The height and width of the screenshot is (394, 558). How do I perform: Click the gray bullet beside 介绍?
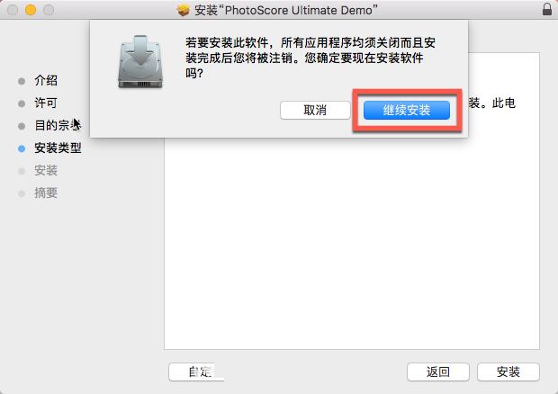(x=22, y=81)
